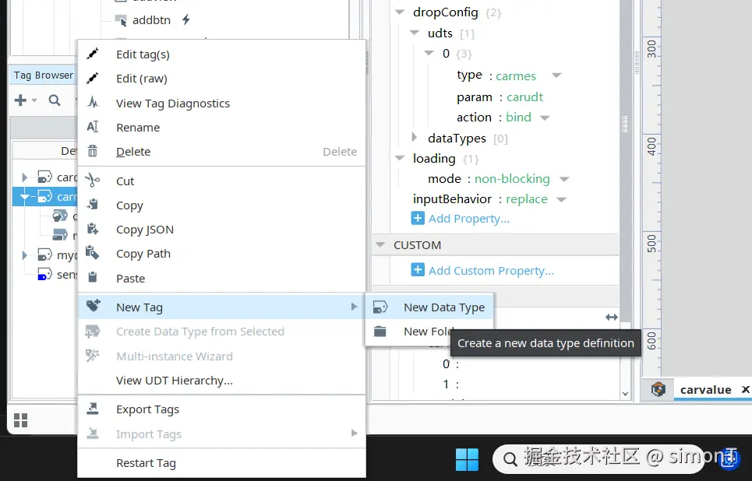Click the grid icon at bottom left
Image resolution: width=752 pixels, height=481 pixels.
tap(21, 420)
